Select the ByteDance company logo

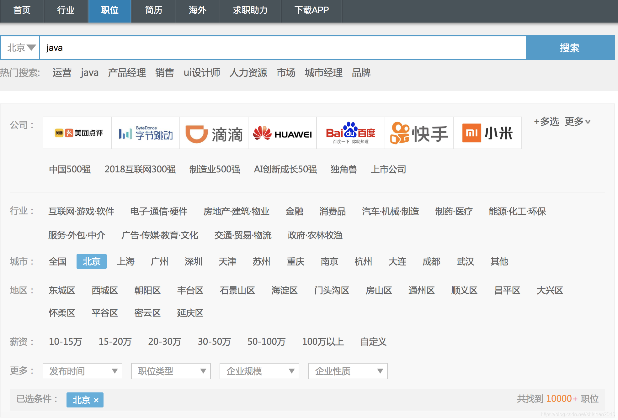click(x=146, y=133)
